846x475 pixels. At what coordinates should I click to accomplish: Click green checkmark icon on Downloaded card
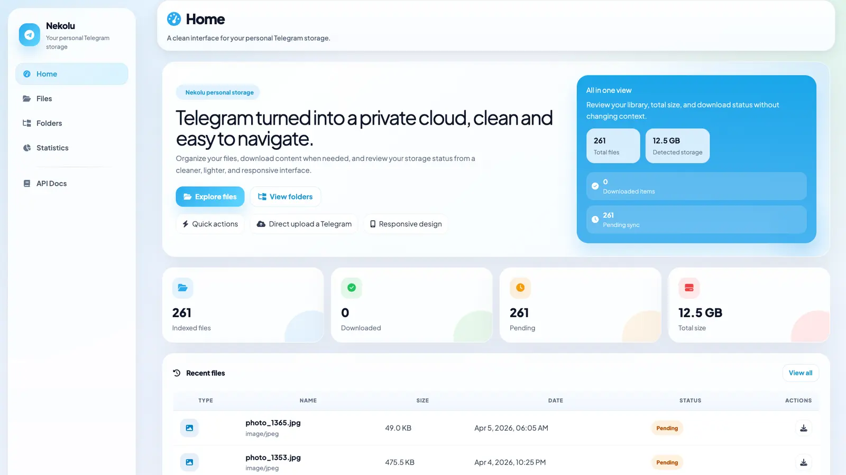(x=352, y=288)
